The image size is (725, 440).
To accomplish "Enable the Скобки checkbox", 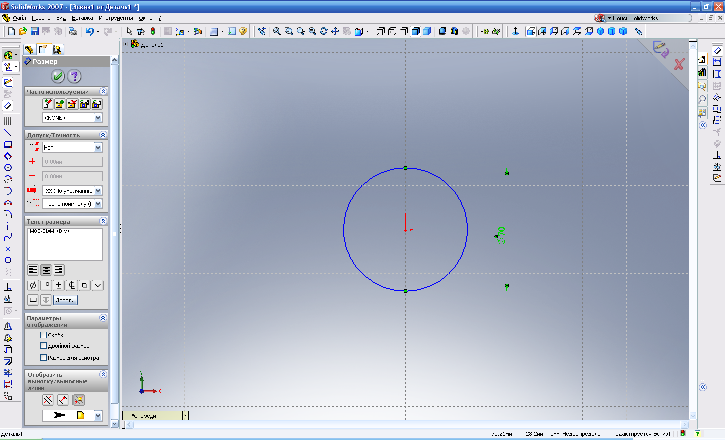I will pyautogui.click(x=43, y=335).
